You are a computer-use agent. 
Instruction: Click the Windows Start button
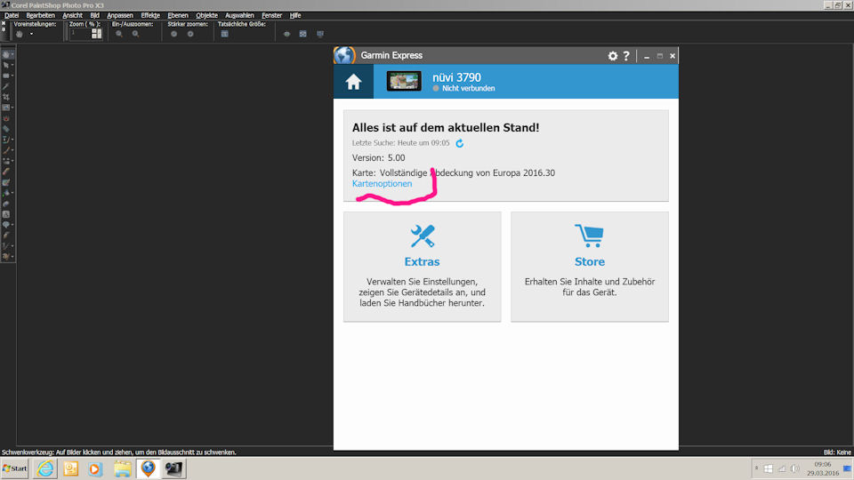15,468
